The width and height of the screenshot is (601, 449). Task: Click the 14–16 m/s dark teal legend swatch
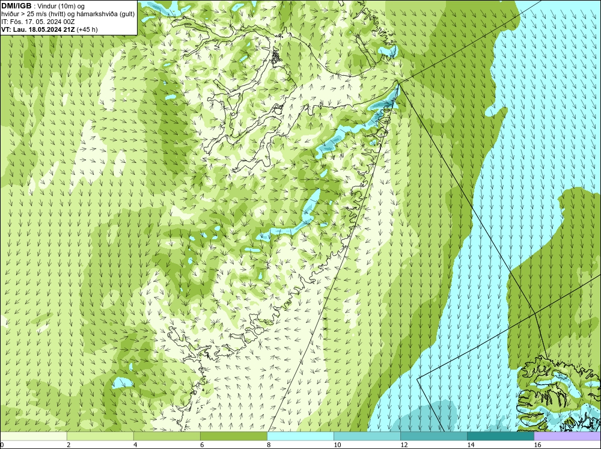pos(501,436)
